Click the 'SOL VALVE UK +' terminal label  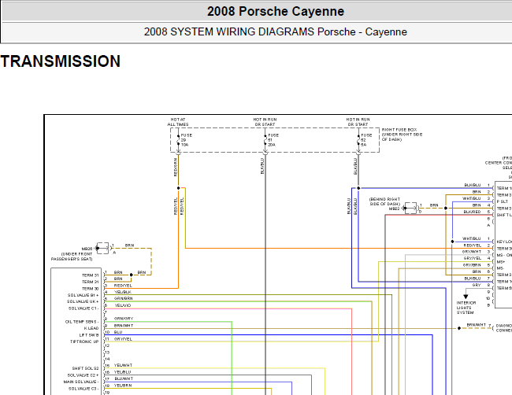point(83,301)
